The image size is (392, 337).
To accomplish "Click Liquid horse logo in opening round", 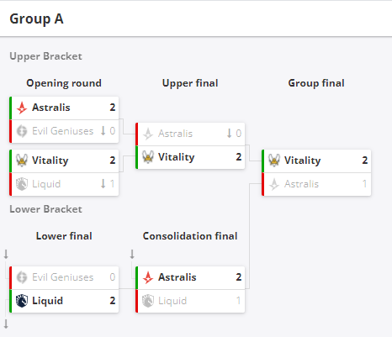I will (22, 184).
